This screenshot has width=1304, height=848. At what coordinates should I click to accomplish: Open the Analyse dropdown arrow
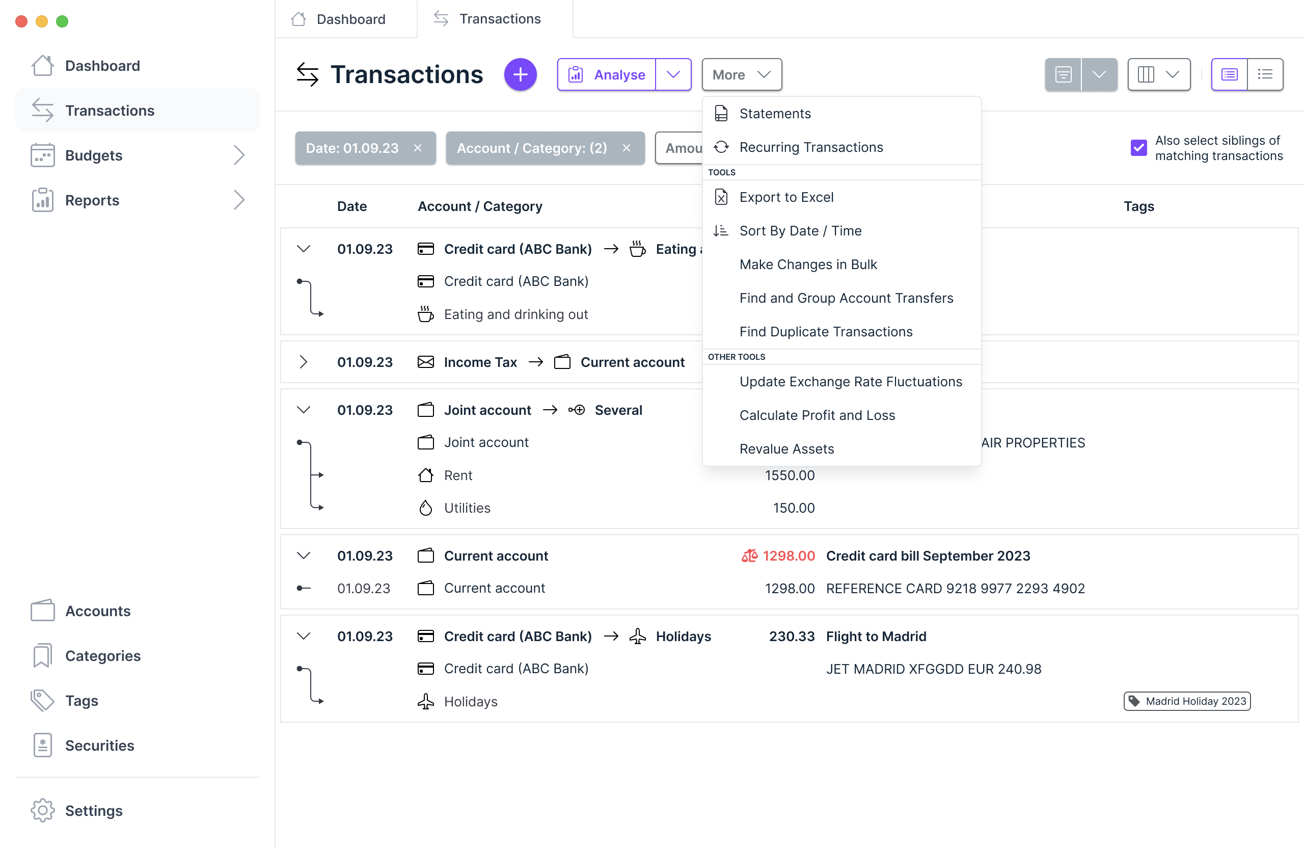coord(673,74)
